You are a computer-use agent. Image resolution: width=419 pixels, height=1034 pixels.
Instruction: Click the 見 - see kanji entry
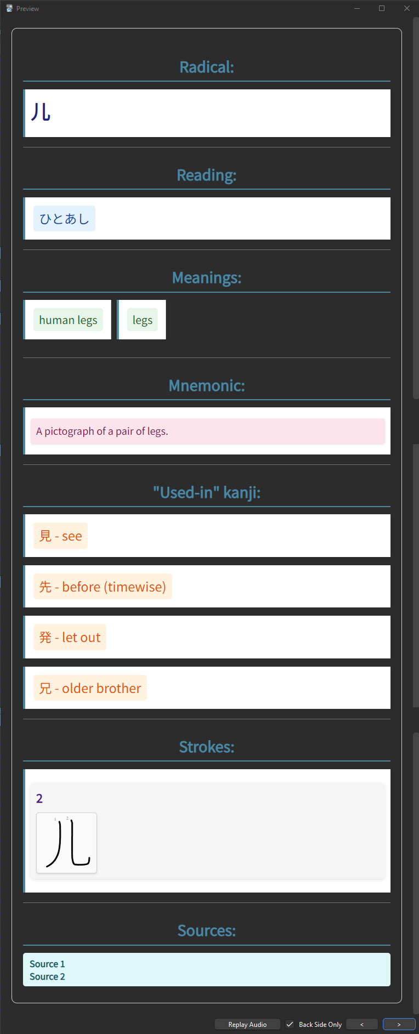[60, 536]
